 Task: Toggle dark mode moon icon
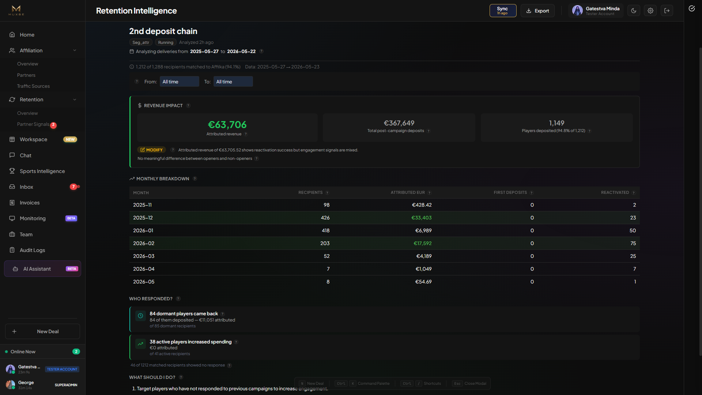(x=634, y=11)
